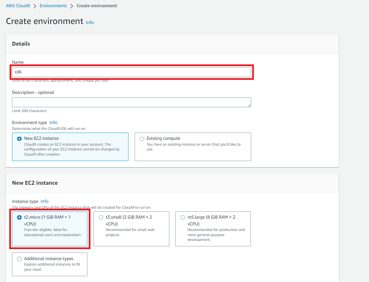Click the Additional instance types card
369x282 pixels.
pos(49,264)
